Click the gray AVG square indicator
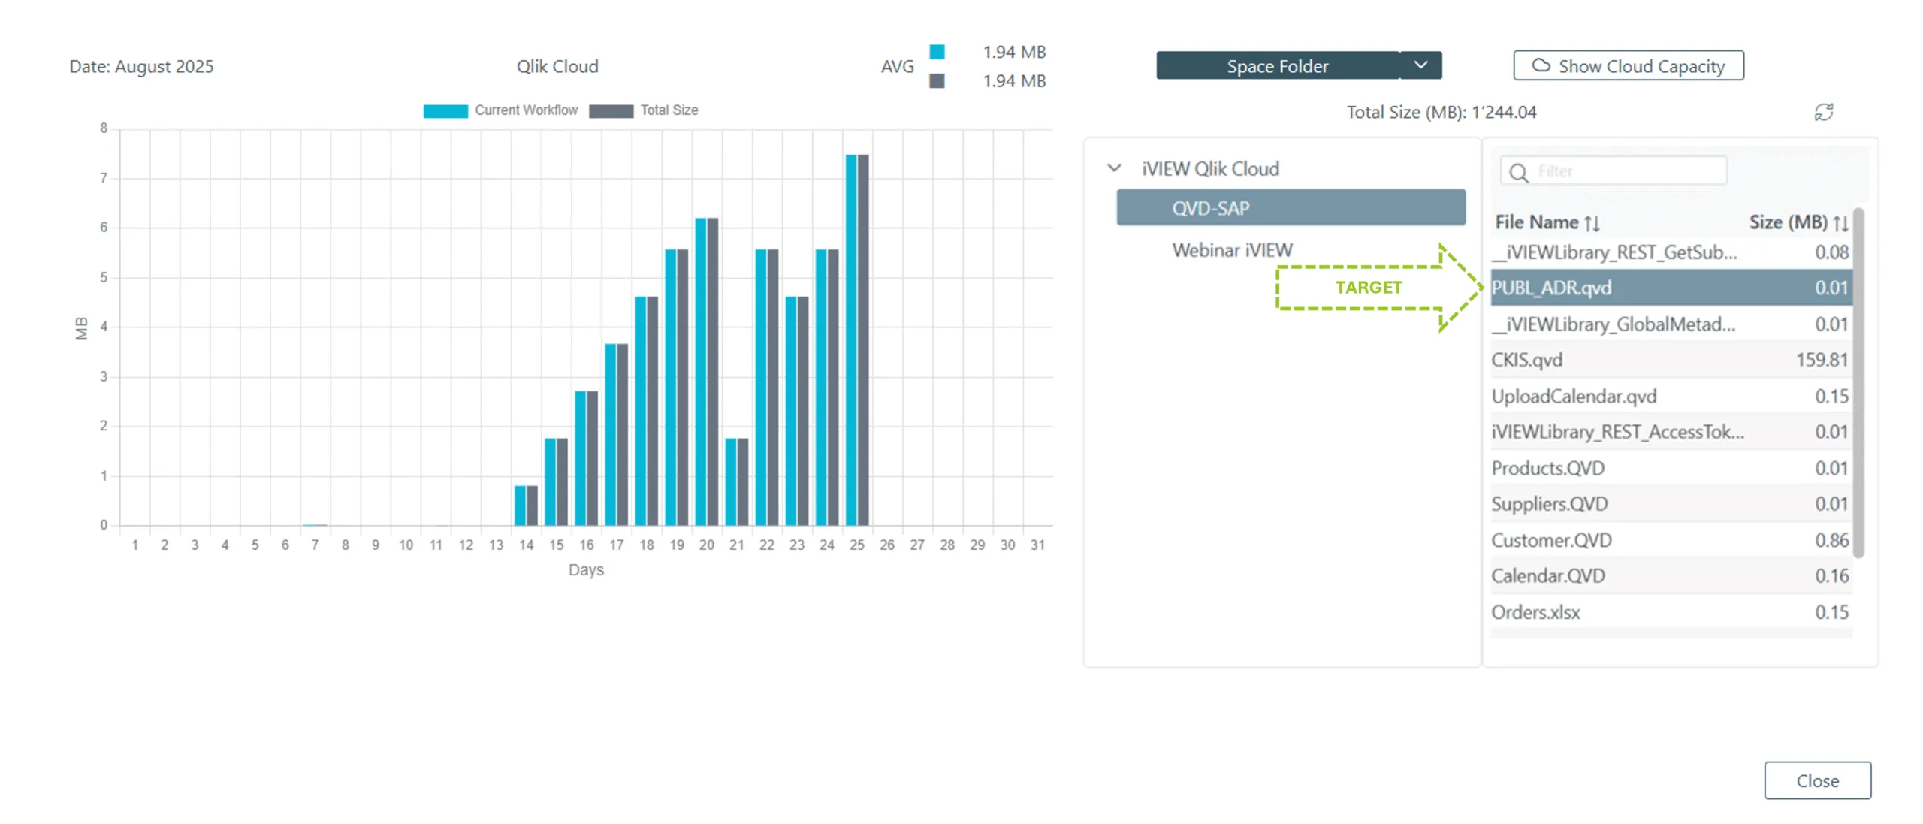Screen dimensions: 1923x824 point(936,80)
